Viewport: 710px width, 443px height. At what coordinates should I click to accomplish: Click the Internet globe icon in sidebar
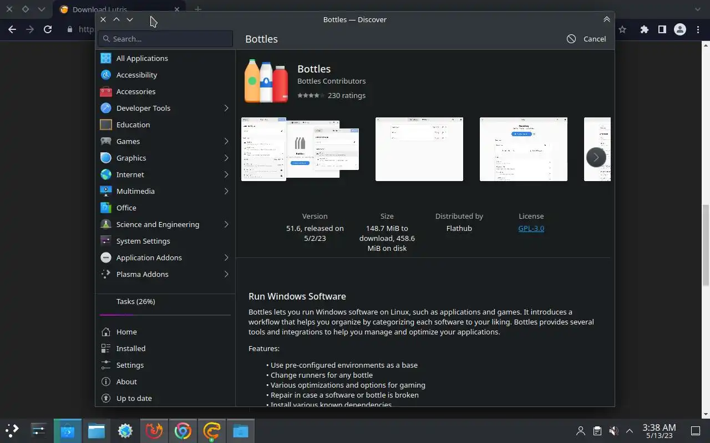(106, 174)
